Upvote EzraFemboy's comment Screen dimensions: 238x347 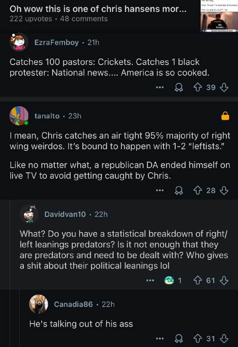point(198,88)
